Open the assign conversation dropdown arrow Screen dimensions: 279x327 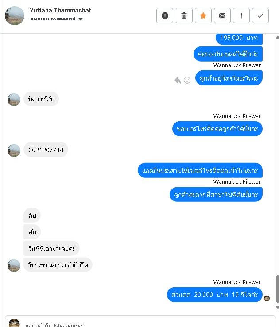81,19
